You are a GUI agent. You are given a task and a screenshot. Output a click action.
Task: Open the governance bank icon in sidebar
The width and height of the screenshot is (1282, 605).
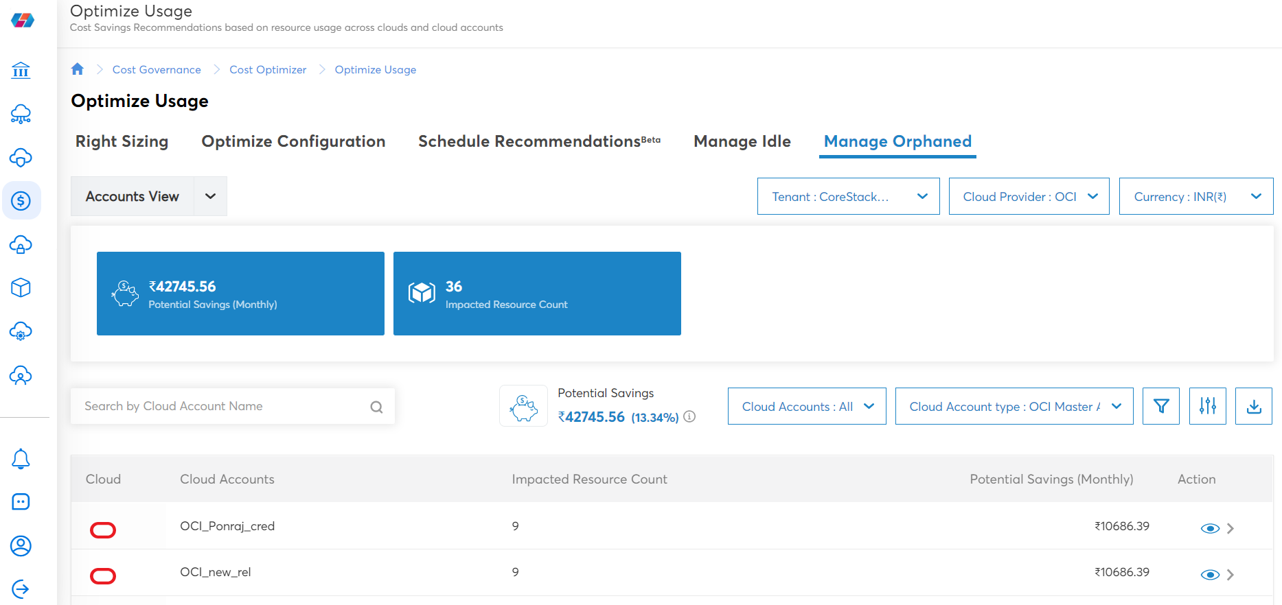click(21, 70)
